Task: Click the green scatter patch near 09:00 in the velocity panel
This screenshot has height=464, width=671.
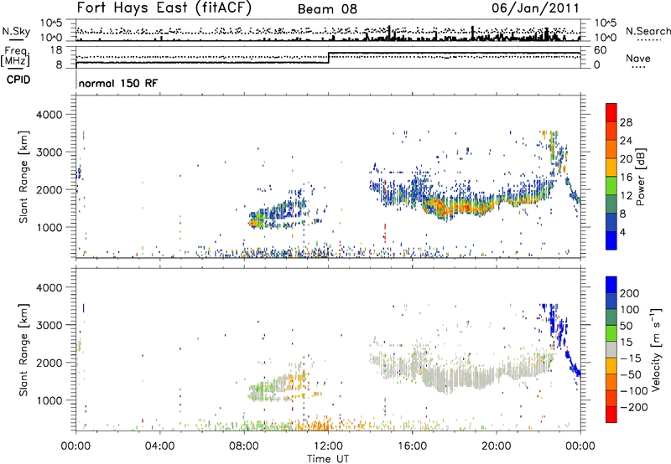Action: (259, 390)
